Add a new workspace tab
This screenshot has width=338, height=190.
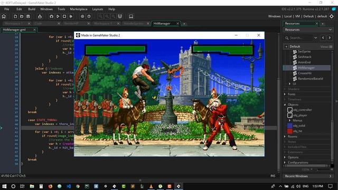184,24
